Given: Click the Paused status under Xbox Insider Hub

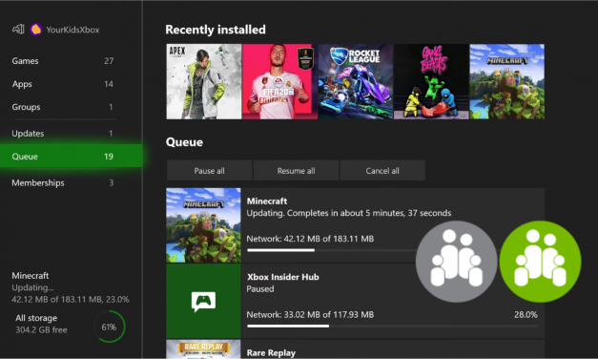Looking at the screenshot, I should pos(260,288).
